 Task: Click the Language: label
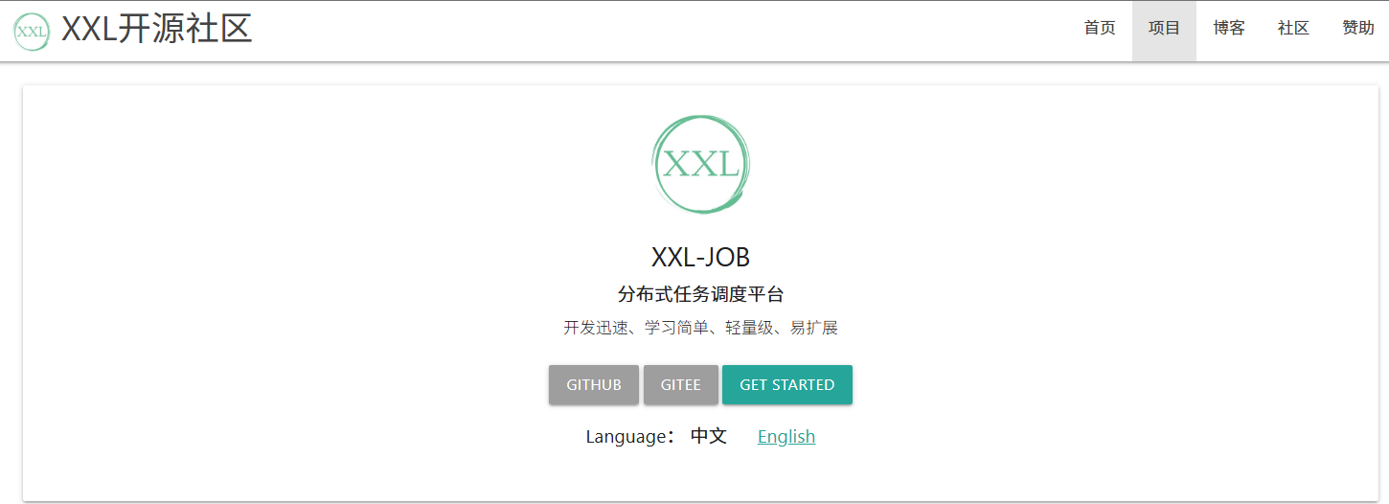click(x=631, y=437)
